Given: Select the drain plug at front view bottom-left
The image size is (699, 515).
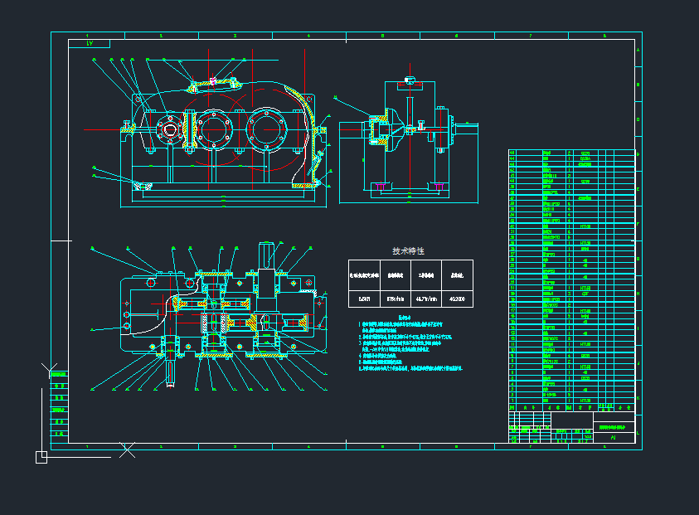Looking at the screenshot, I should click(142, 185).
